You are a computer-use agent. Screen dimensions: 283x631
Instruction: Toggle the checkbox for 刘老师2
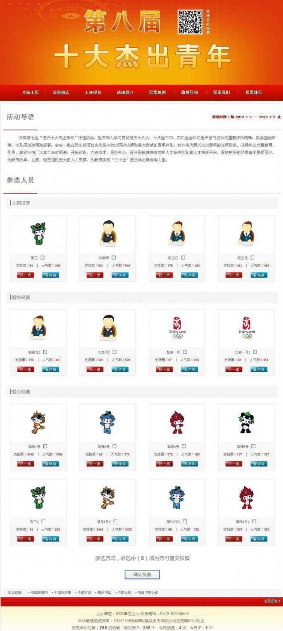(x=114, y=352)
